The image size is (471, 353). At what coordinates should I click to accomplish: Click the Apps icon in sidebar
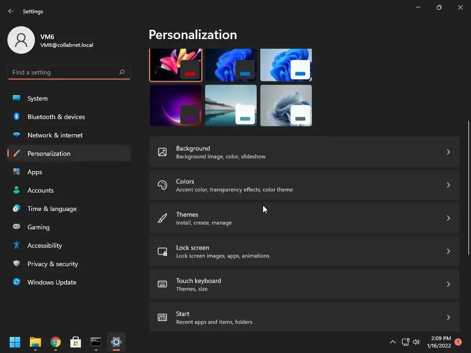[17, 172]
